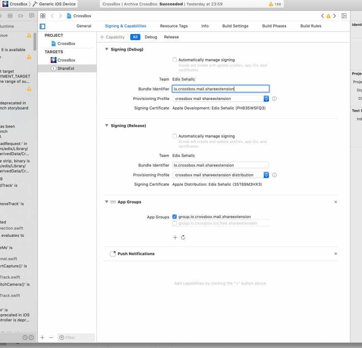Screen dimensions: 362x348
Task: Go back in editor history
Action: tap(52, 16)
